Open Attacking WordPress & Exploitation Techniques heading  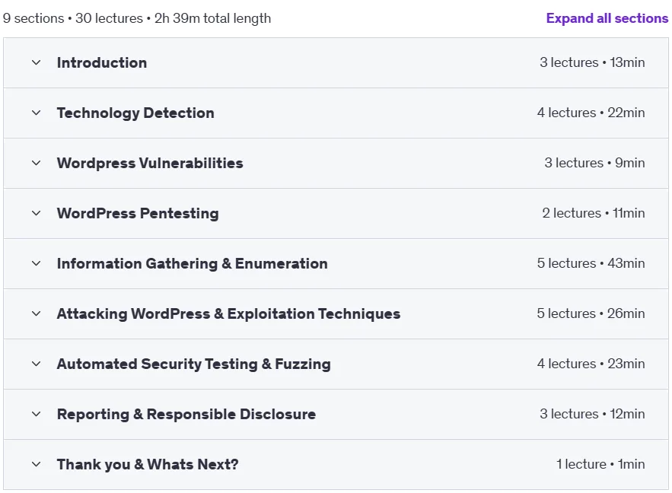point(228,314)
